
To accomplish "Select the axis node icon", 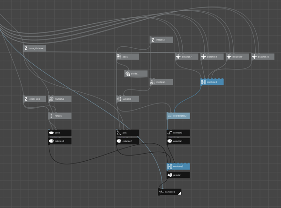I will [119, 133].
